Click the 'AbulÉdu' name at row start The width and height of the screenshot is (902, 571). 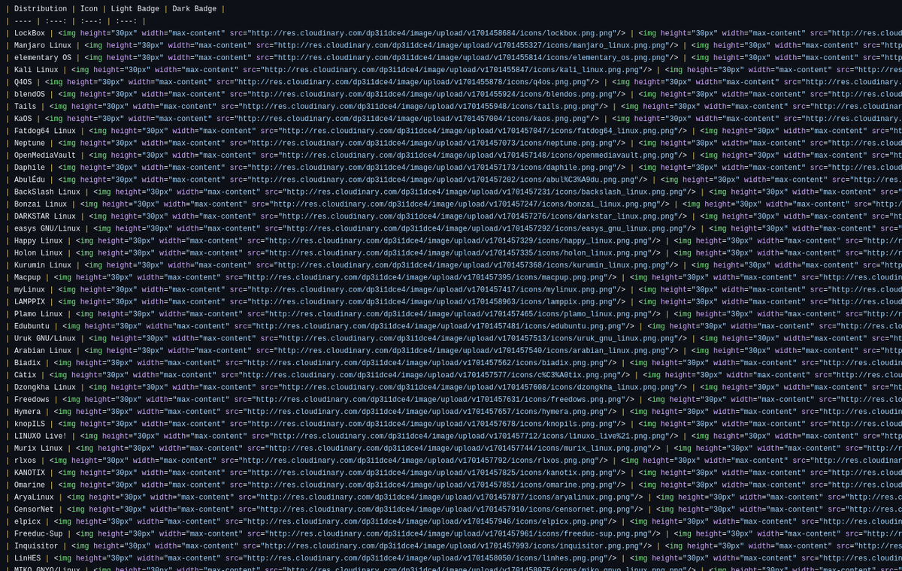(x=29, y=180)
